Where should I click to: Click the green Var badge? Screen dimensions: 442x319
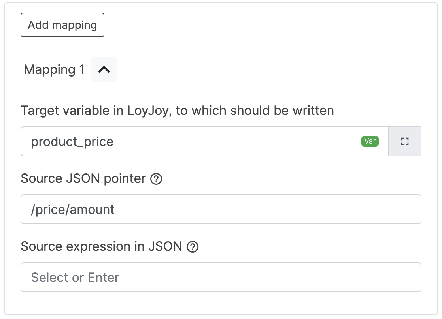[370, 141]
